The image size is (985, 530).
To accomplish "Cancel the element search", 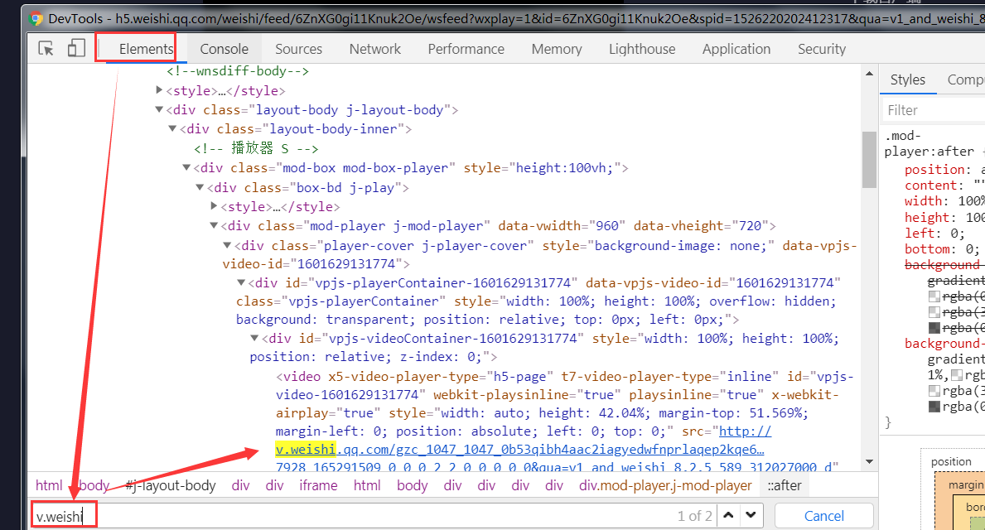I will [824, 516].
